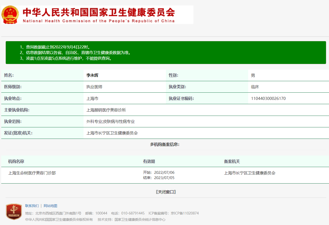Click the end date 2023/07/05
The height and width of the screenshot is (225, 329).
(164, 178)
